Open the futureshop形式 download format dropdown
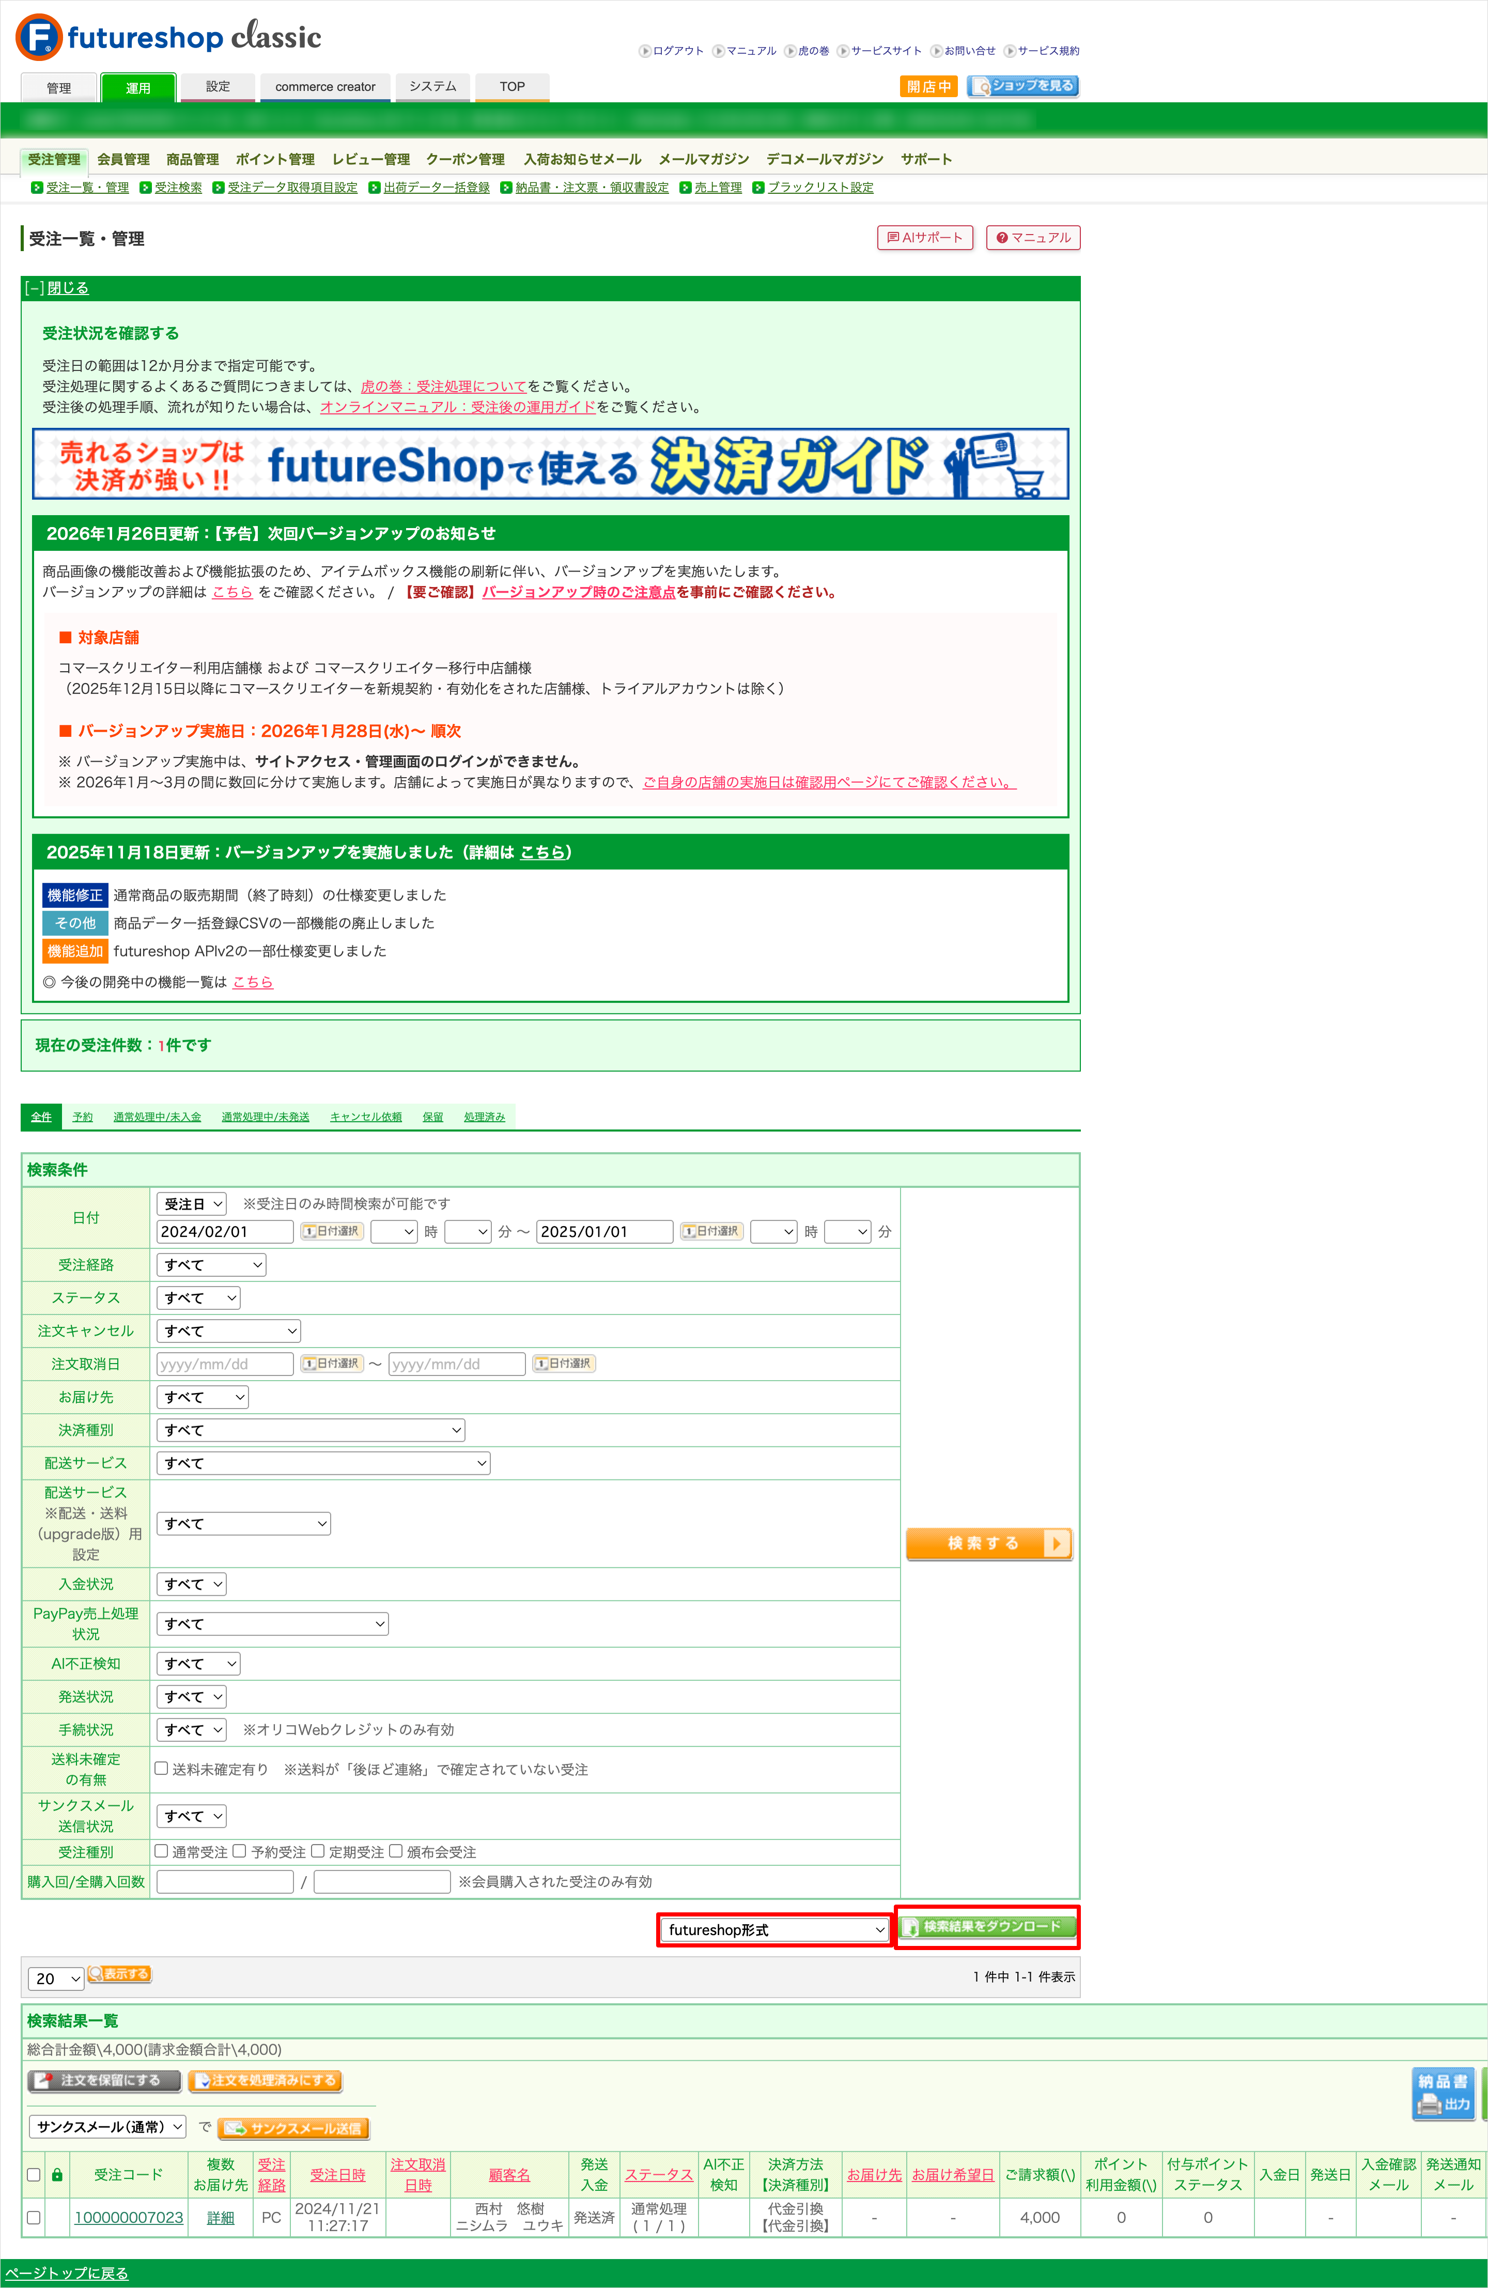The image size is (1488, 2288). 775,1929
